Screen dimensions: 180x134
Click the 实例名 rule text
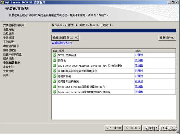click(62, 61)
